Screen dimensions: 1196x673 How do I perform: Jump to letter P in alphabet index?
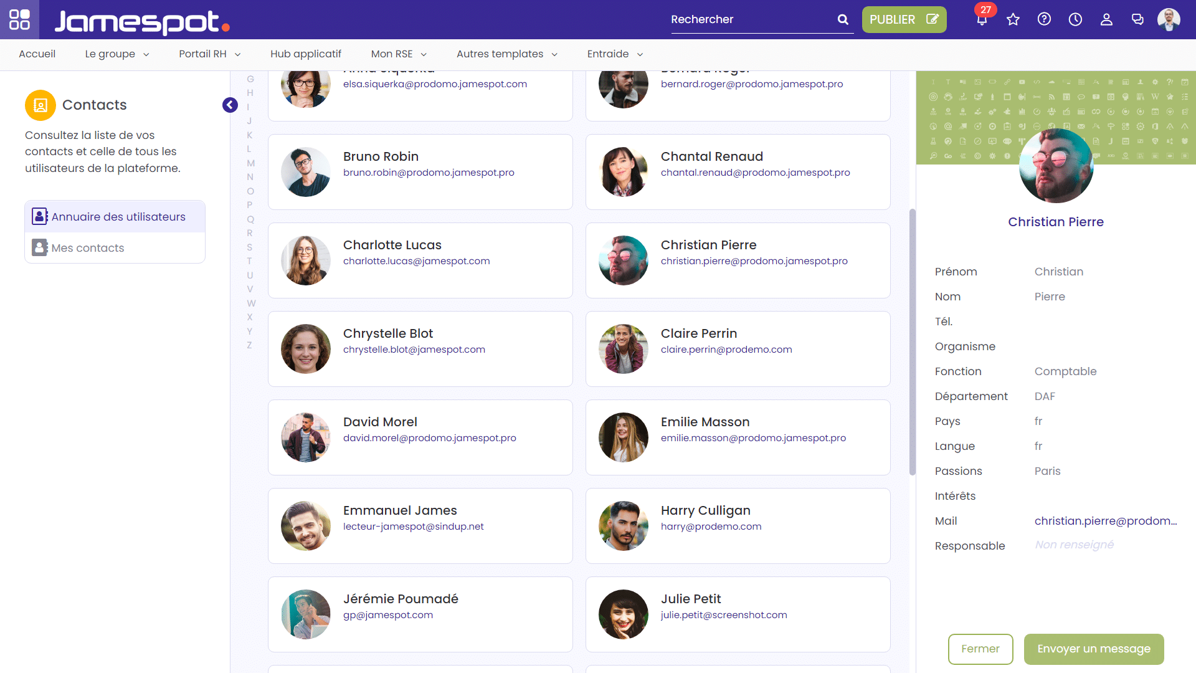250,205
